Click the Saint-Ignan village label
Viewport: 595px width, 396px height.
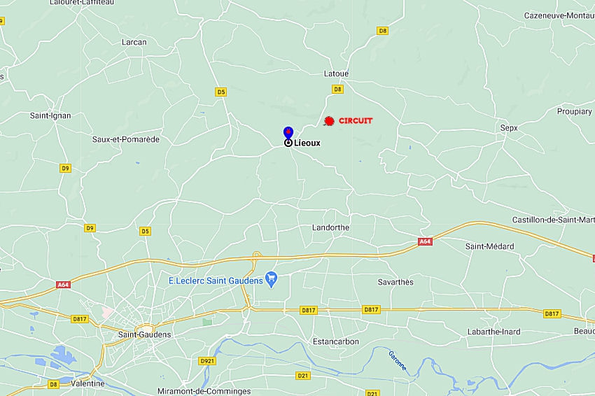[50, 115]
